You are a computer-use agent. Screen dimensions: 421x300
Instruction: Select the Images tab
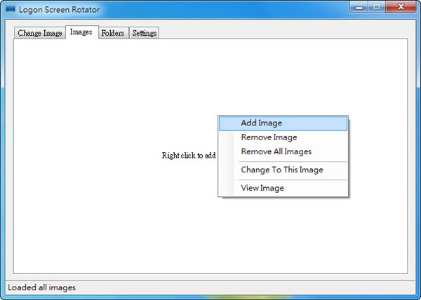click(82, 32)
